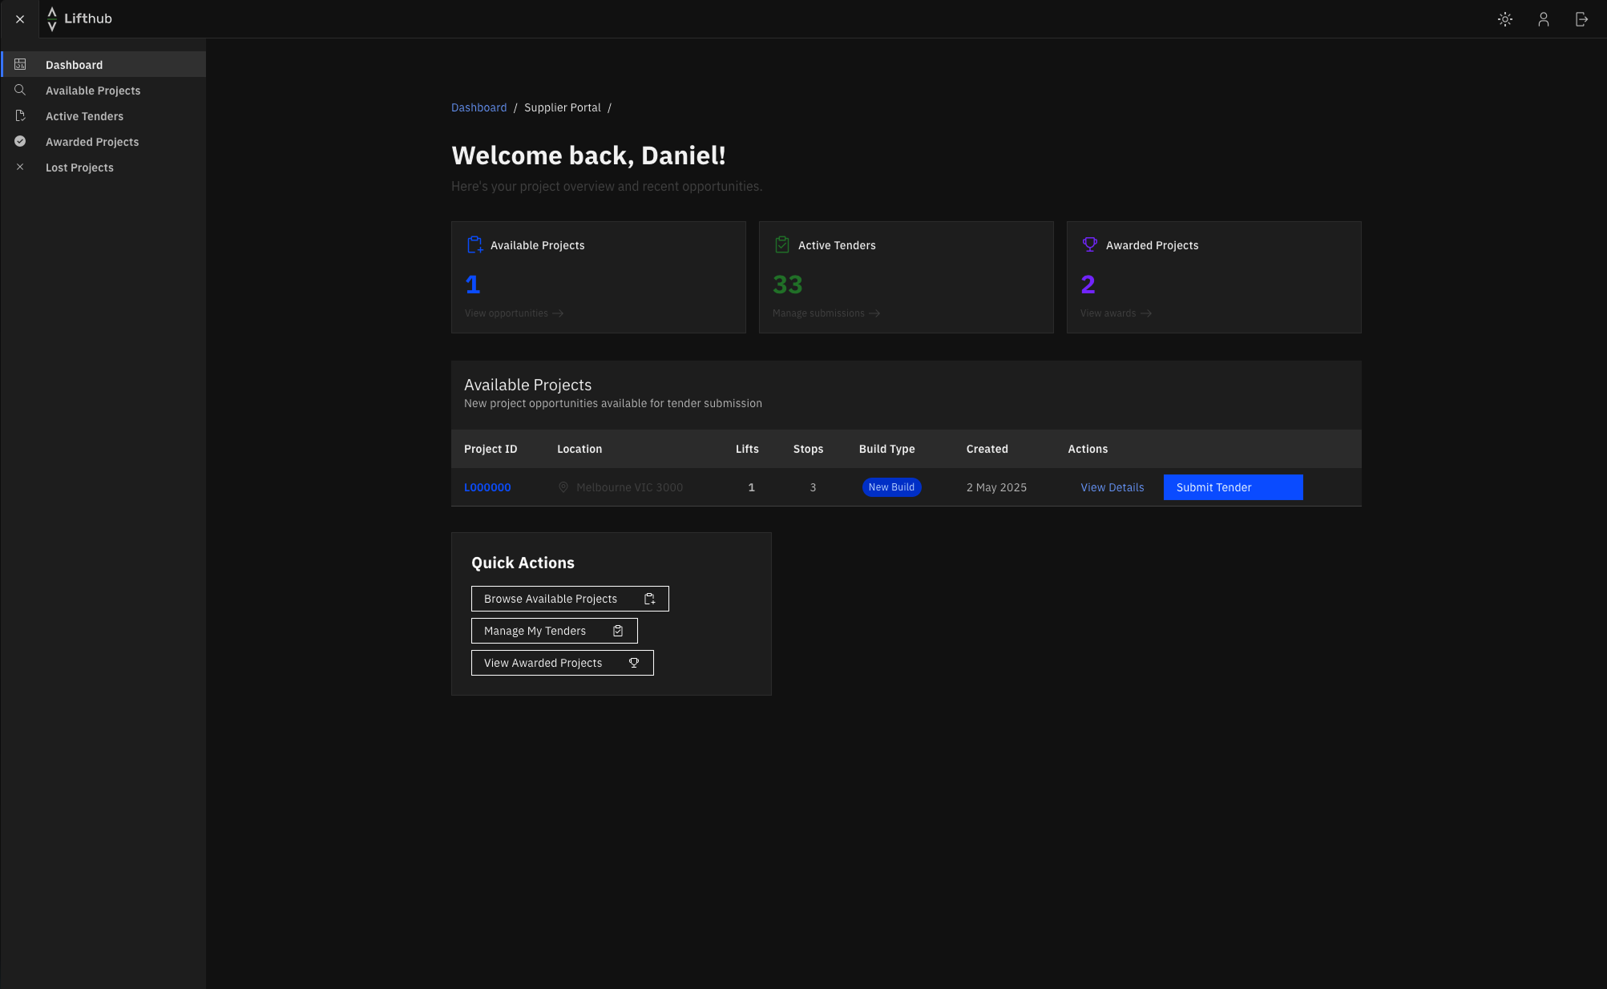
Task: Close the sidebar with X icon
Action: pos(20,19)
